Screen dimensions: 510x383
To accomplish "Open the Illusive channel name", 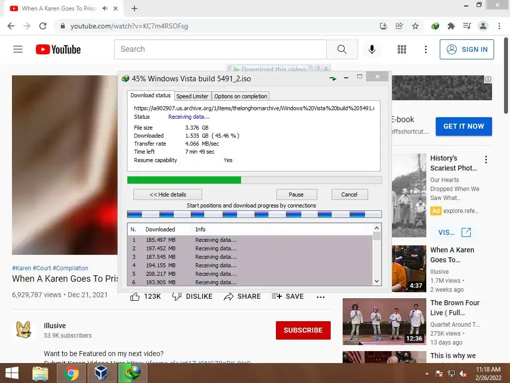I will 55,326.
